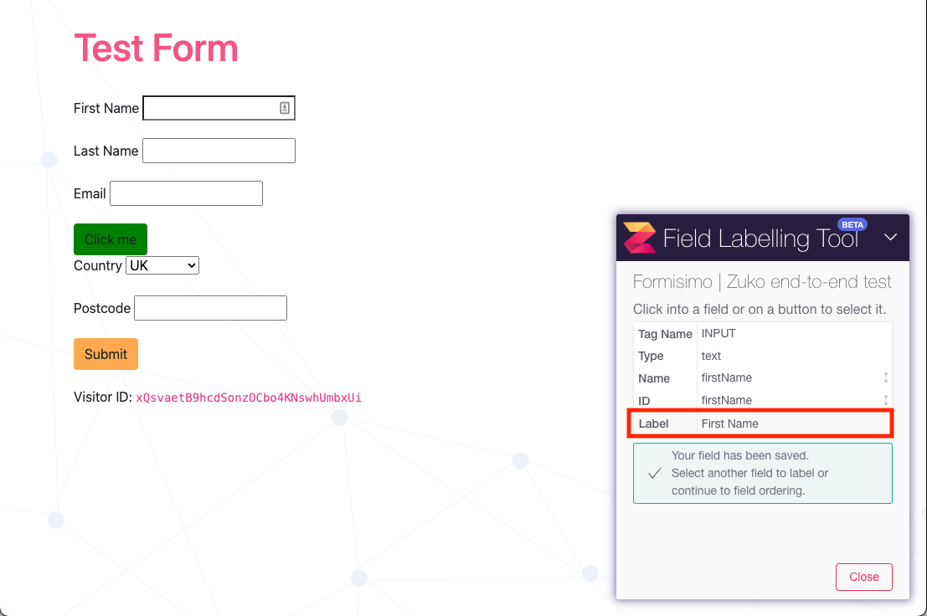
Task: Click the Visitor ID code link
Action: [x=249, y=397]
